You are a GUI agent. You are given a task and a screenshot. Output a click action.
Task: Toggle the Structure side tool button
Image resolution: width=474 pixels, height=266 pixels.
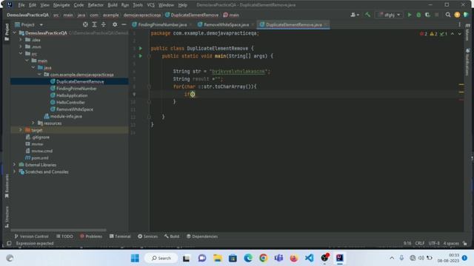(x=7, y=216)
